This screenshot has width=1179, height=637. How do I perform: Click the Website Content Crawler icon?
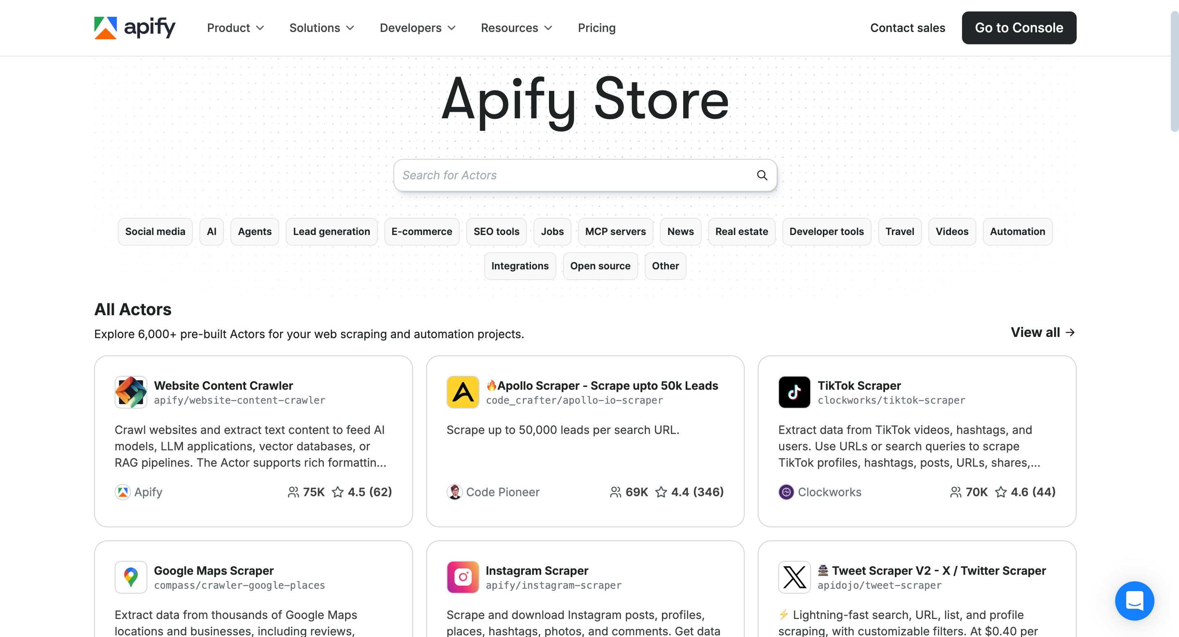[x=131, y=392]
